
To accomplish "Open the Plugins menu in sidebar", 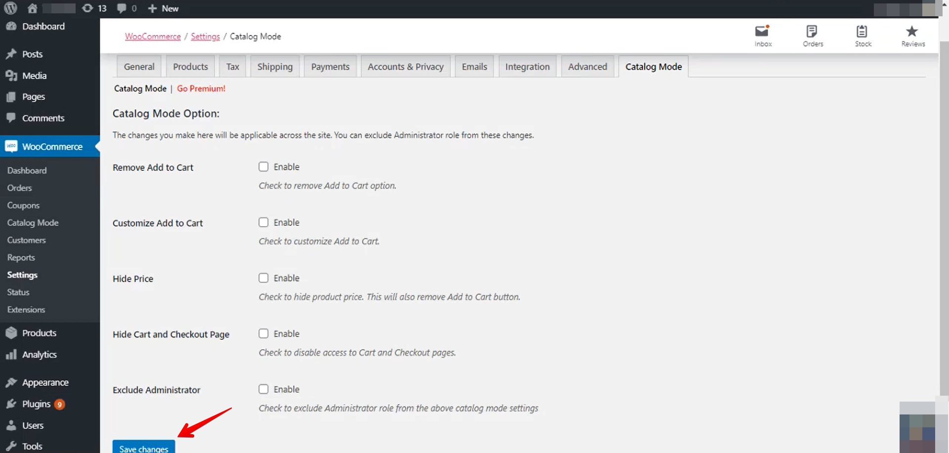I will coord(36,404).
